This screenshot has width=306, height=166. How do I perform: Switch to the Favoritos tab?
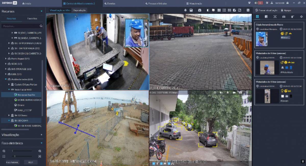32,19
